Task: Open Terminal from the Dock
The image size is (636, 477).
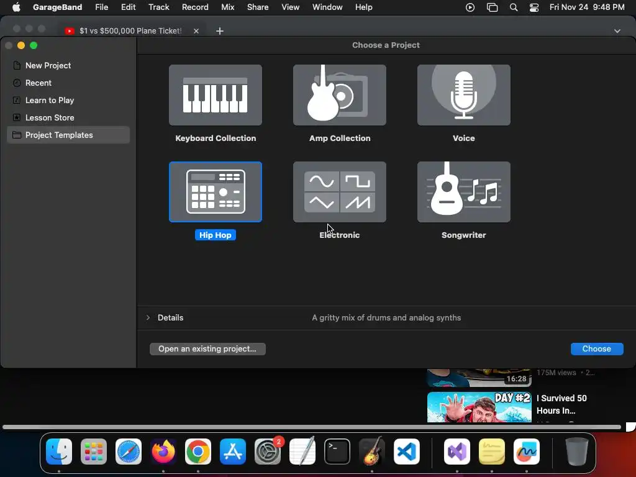Action: 337,452
